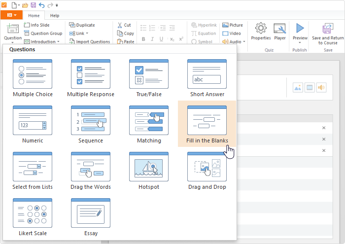Select the True/False question type
Viewport: 345px width, 244px height.
pyautogui.click(x=149, y=78)
